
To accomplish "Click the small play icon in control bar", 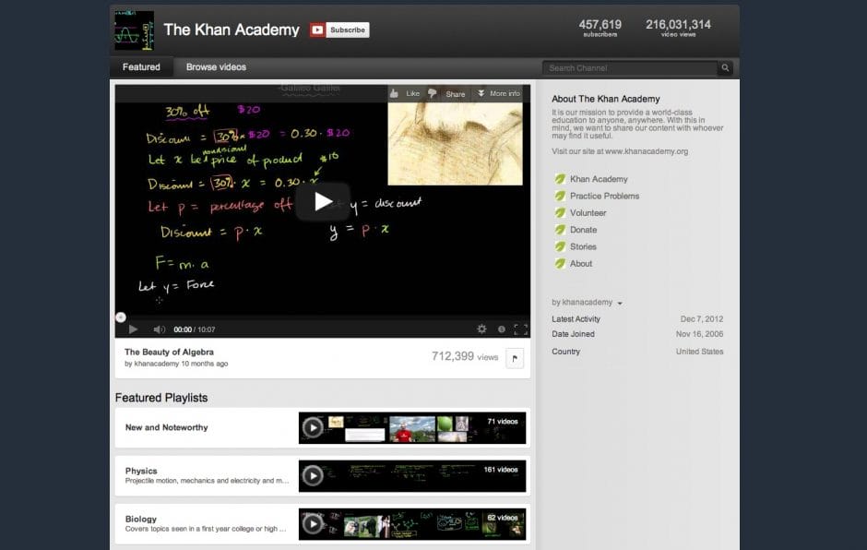I will tap(133, 329).
